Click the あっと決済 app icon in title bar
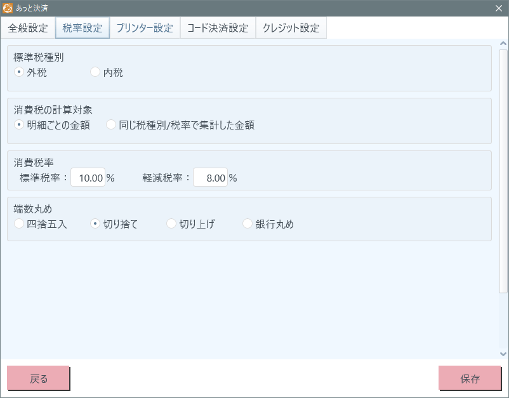Viewport: 509px width, 398px height. coord(8,8)
